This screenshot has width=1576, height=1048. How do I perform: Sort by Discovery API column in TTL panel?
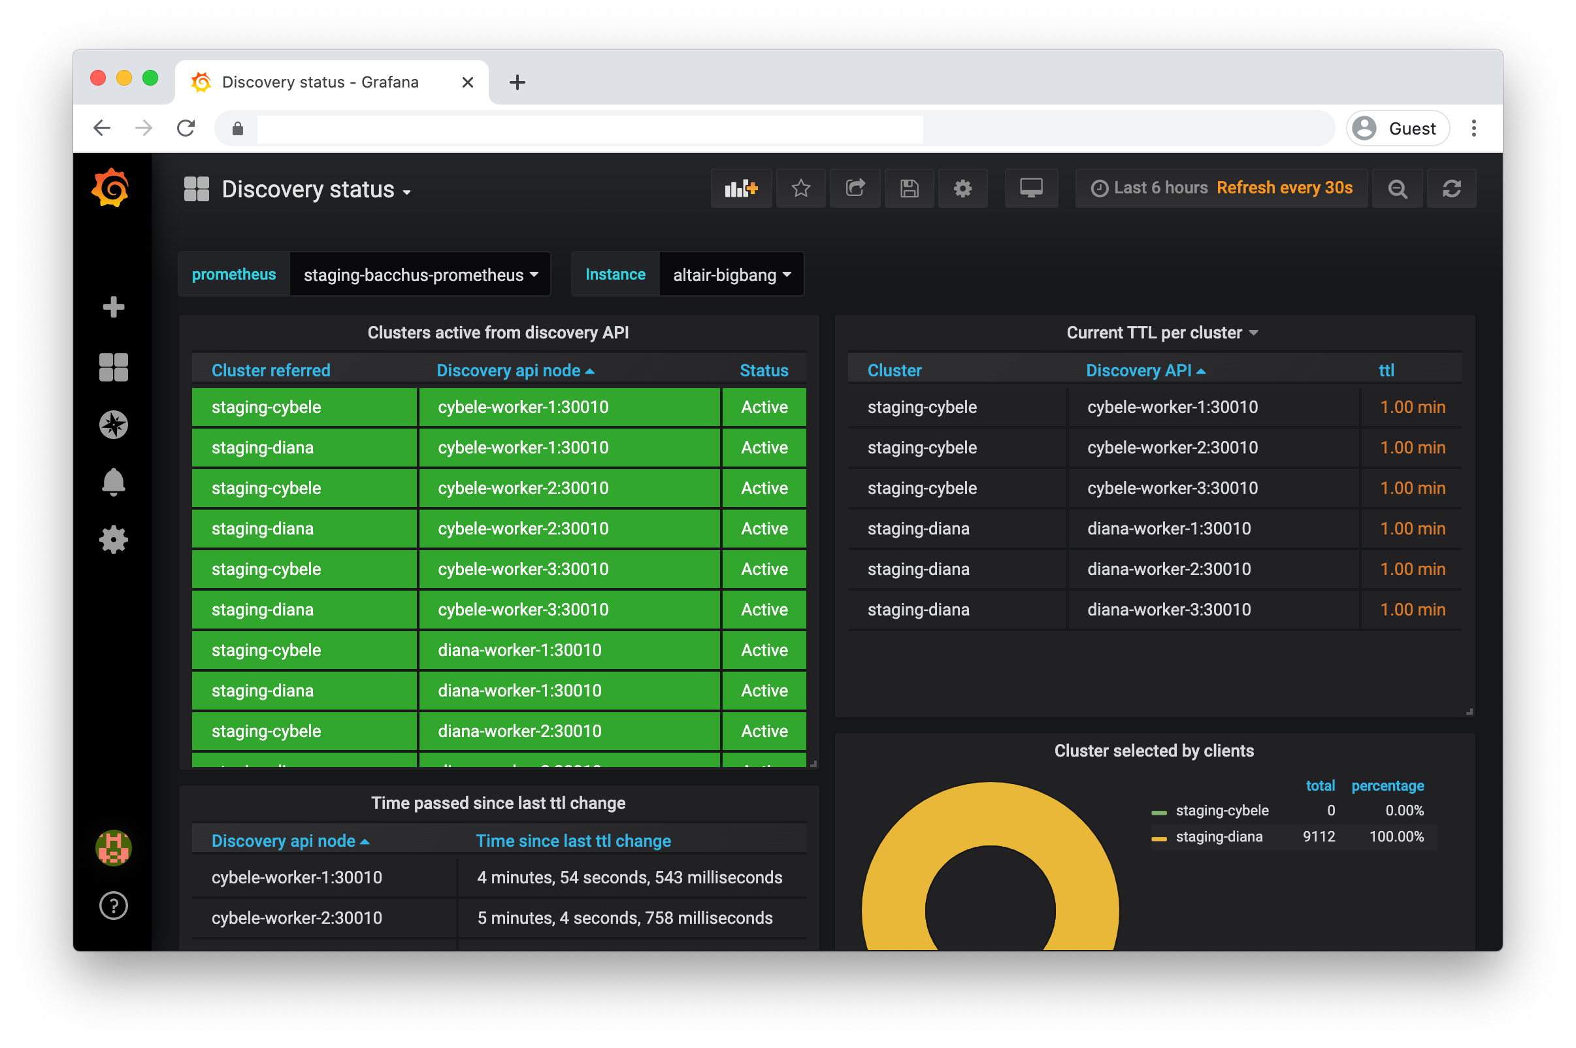(x=1145, y=370)
